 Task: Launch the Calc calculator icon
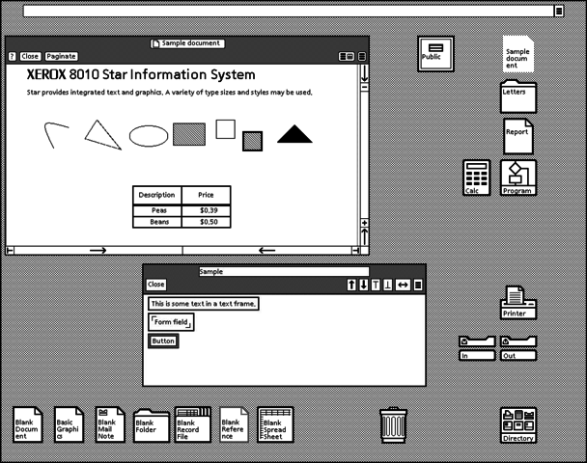coord(477,177)
